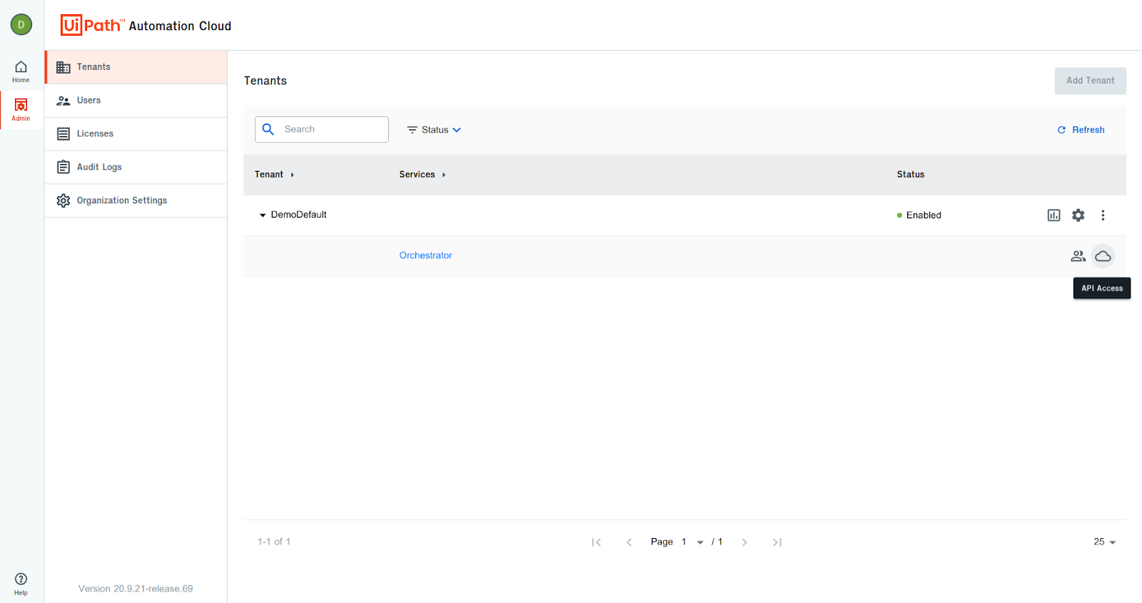Open Admin section in left rail
Image resolution: width=1142 pixels, height=603 pixels.
[x=21, y=110]
